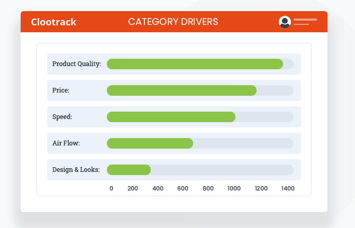355x228 pixels.
Task: Click the user profile avatar icon
Action: click(285, 22)
